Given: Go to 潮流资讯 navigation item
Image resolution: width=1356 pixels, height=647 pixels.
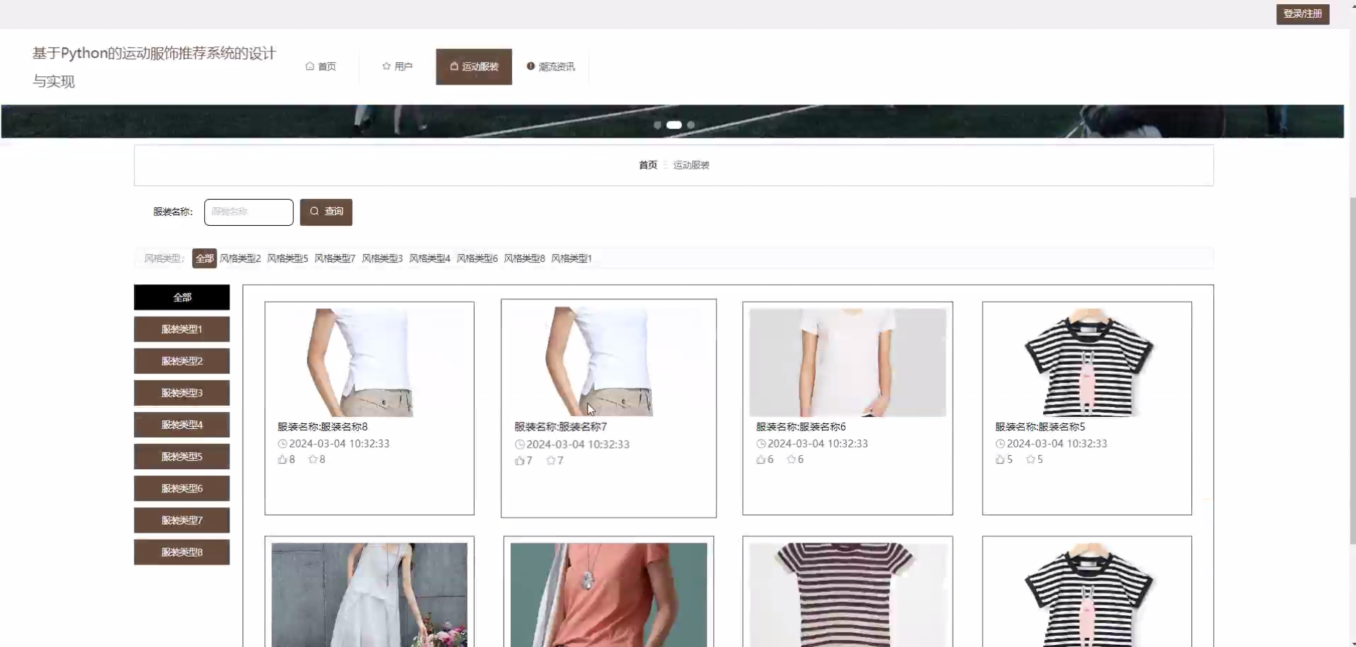Looking at the screenshot, I should coord(551,66).
